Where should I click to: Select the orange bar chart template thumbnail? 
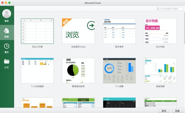coord(37,103)
